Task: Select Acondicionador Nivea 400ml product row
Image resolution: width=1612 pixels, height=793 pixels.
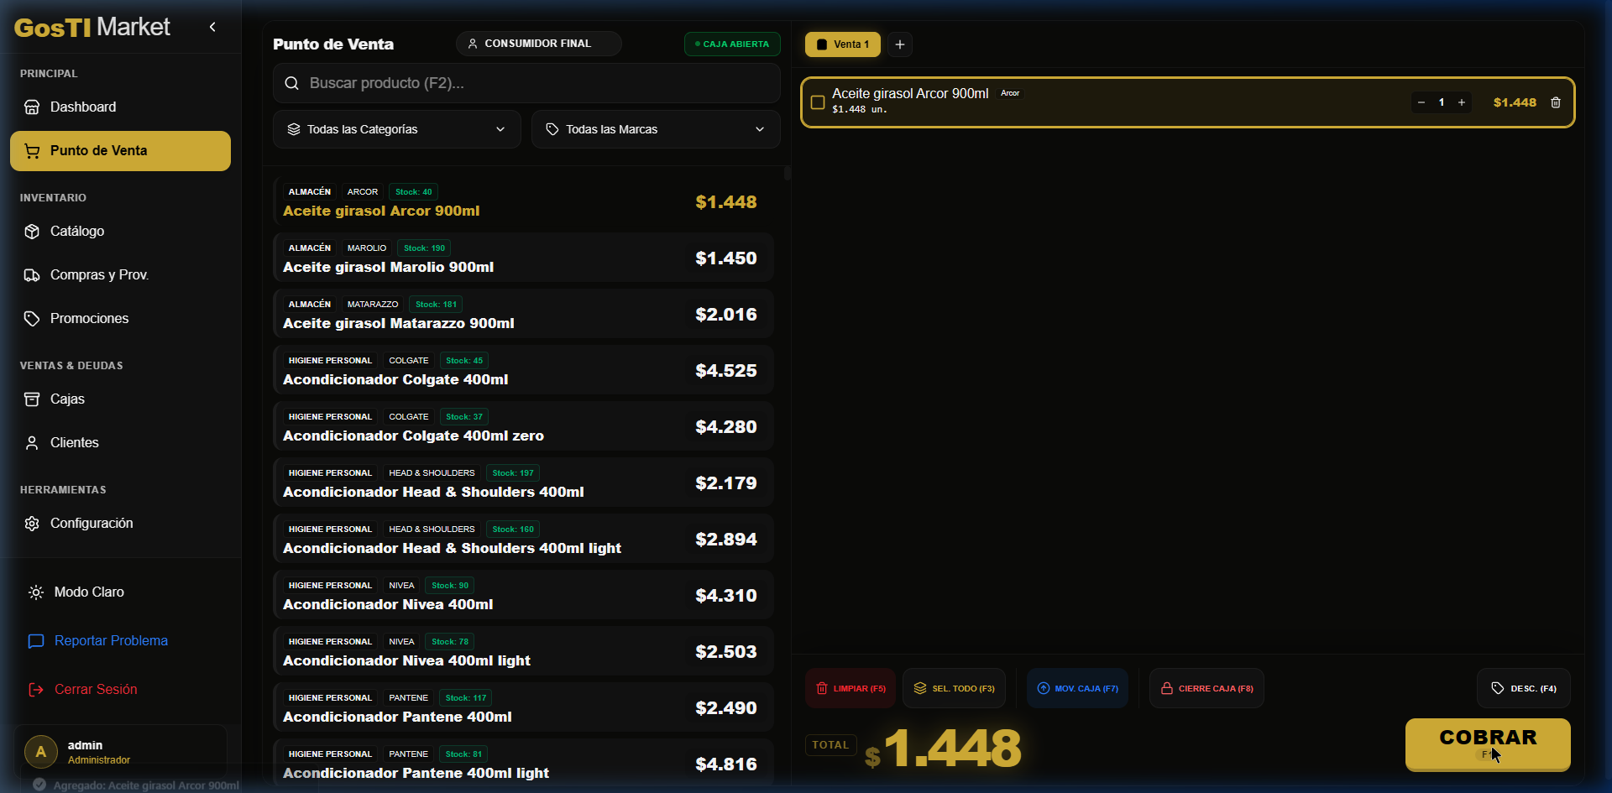Action: (523, 595)
